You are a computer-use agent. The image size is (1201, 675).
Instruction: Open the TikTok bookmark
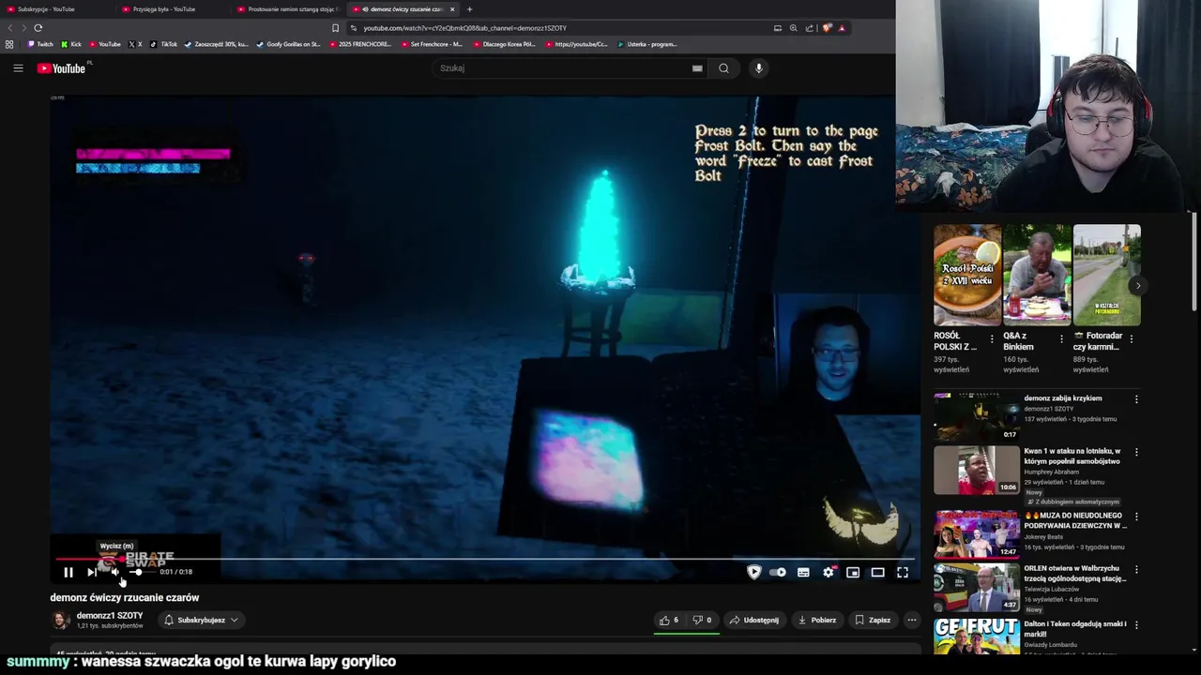[164, 44]
